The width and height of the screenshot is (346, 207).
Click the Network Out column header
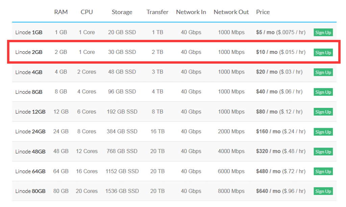[231, 12]
